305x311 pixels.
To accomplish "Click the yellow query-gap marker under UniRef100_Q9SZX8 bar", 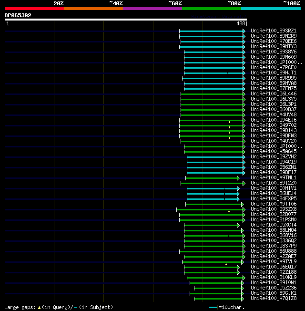I will click(229, 211).
